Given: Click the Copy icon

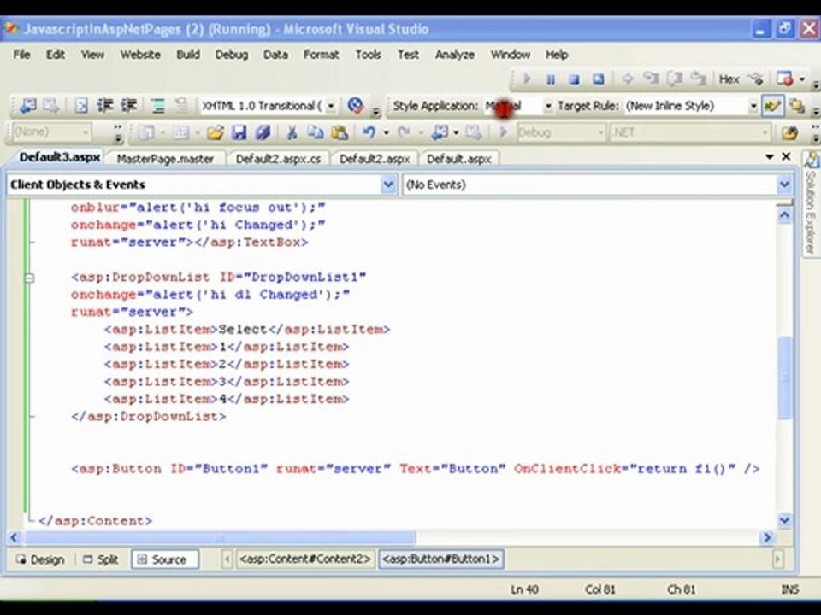Looking at the screenshot, I should coord(316,133).
